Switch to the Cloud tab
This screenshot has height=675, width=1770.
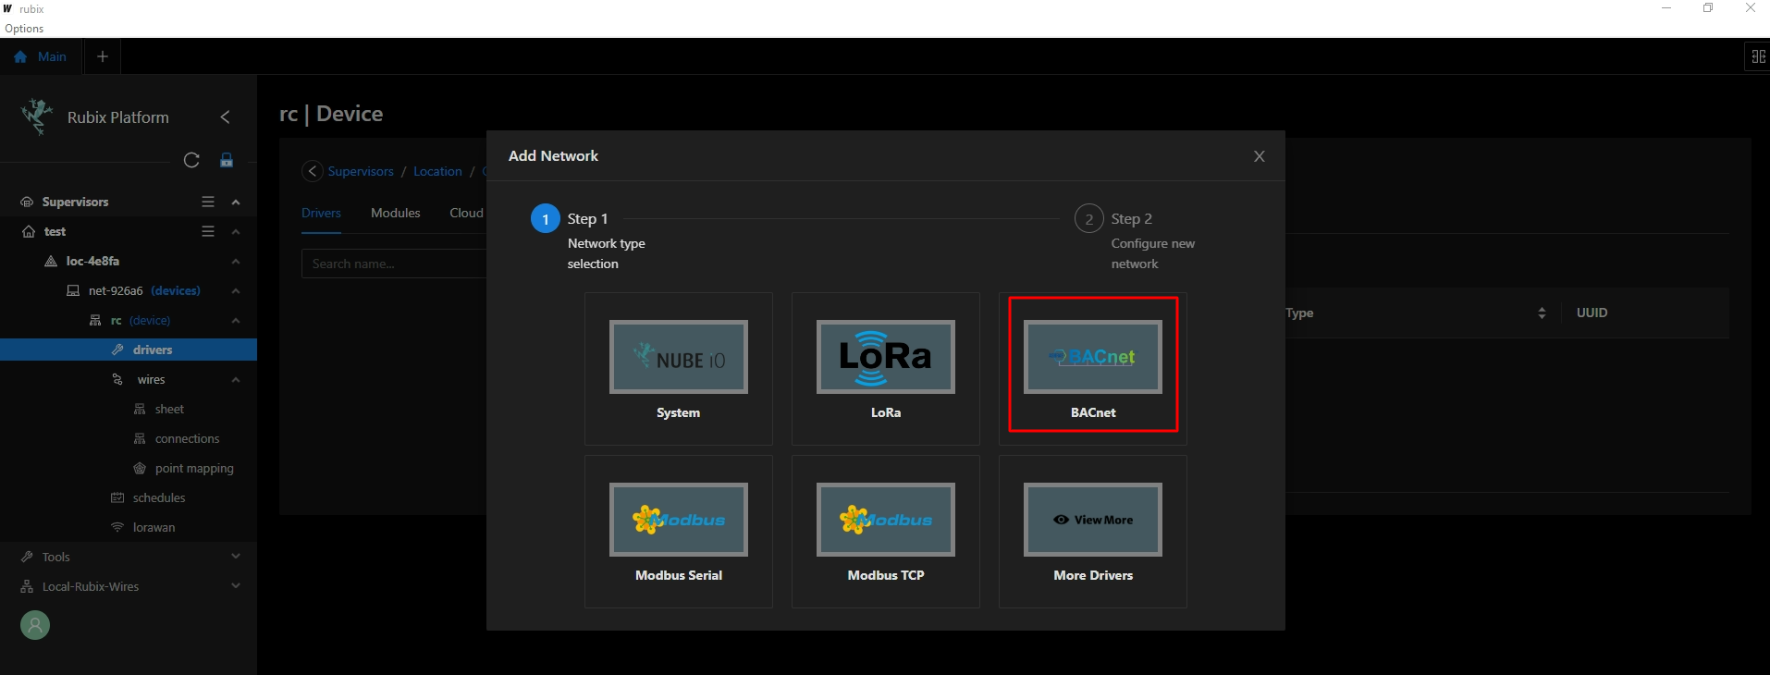coord(466,213)
